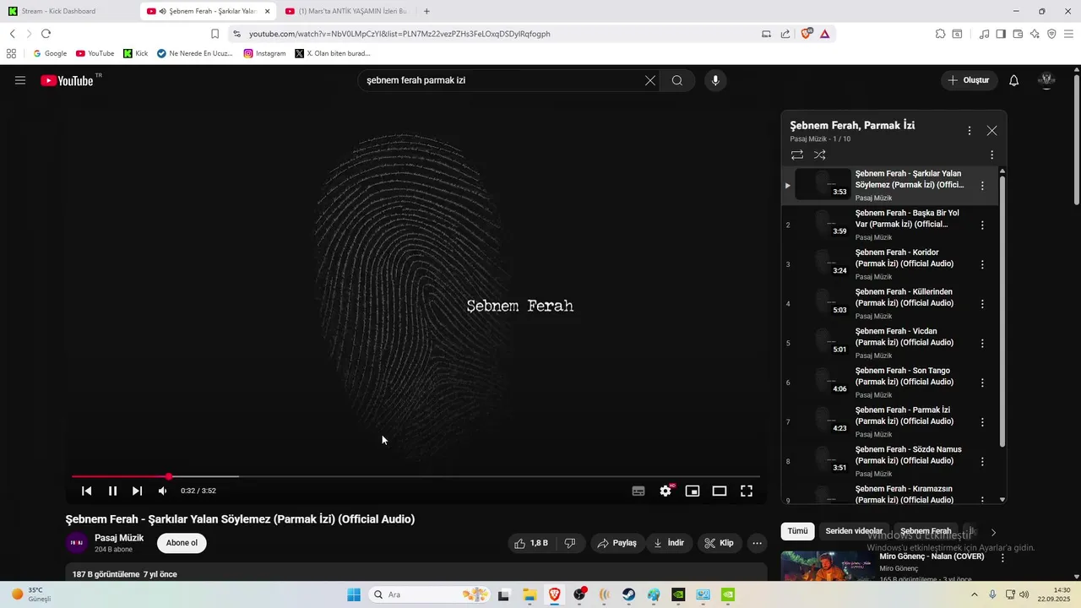Bookmark this page icon
Screen dimensions: 1081x608
coord(215,34)
